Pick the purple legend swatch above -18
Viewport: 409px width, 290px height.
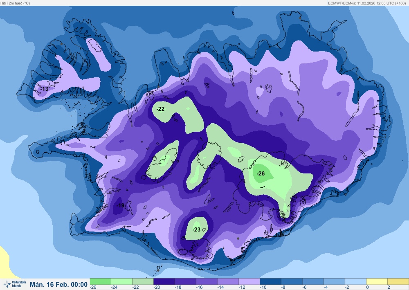[x=185, y=281]
